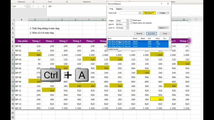
Task: Select column D header
Action: pyautogui.click(x=62, y=20)
